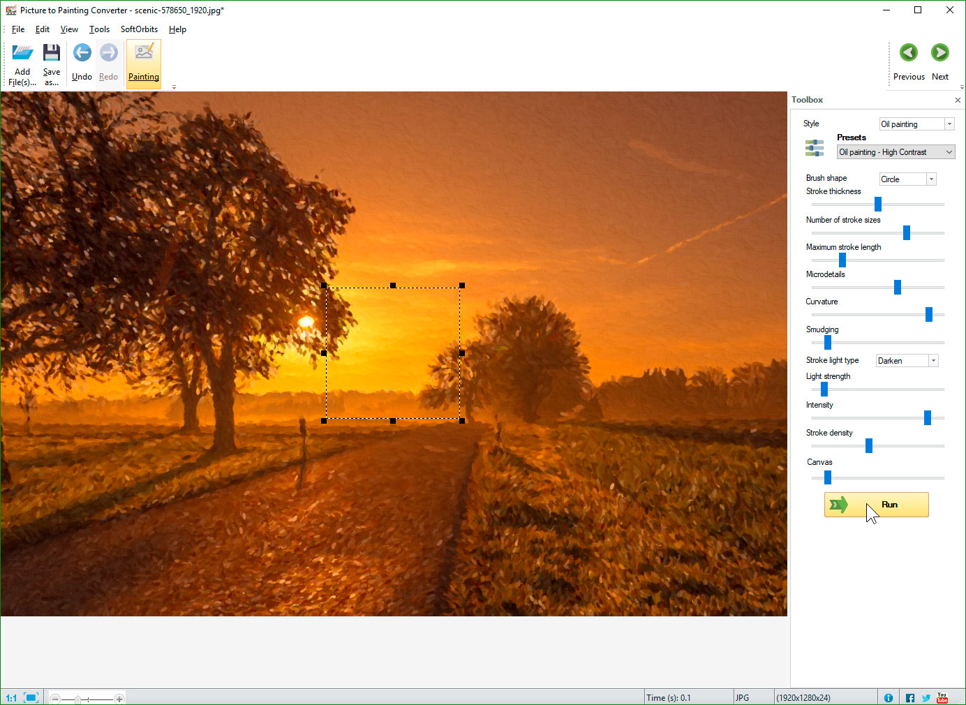The width and height of the screenshot is (966, 705).
Task: Click the application icon in title bar
Action: [x=11, y=10]
